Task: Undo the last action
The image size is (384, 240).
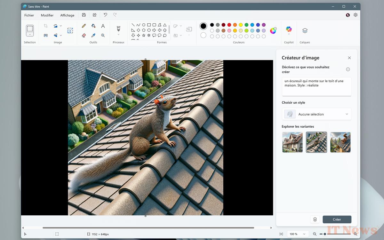Action: pos(105,15)
